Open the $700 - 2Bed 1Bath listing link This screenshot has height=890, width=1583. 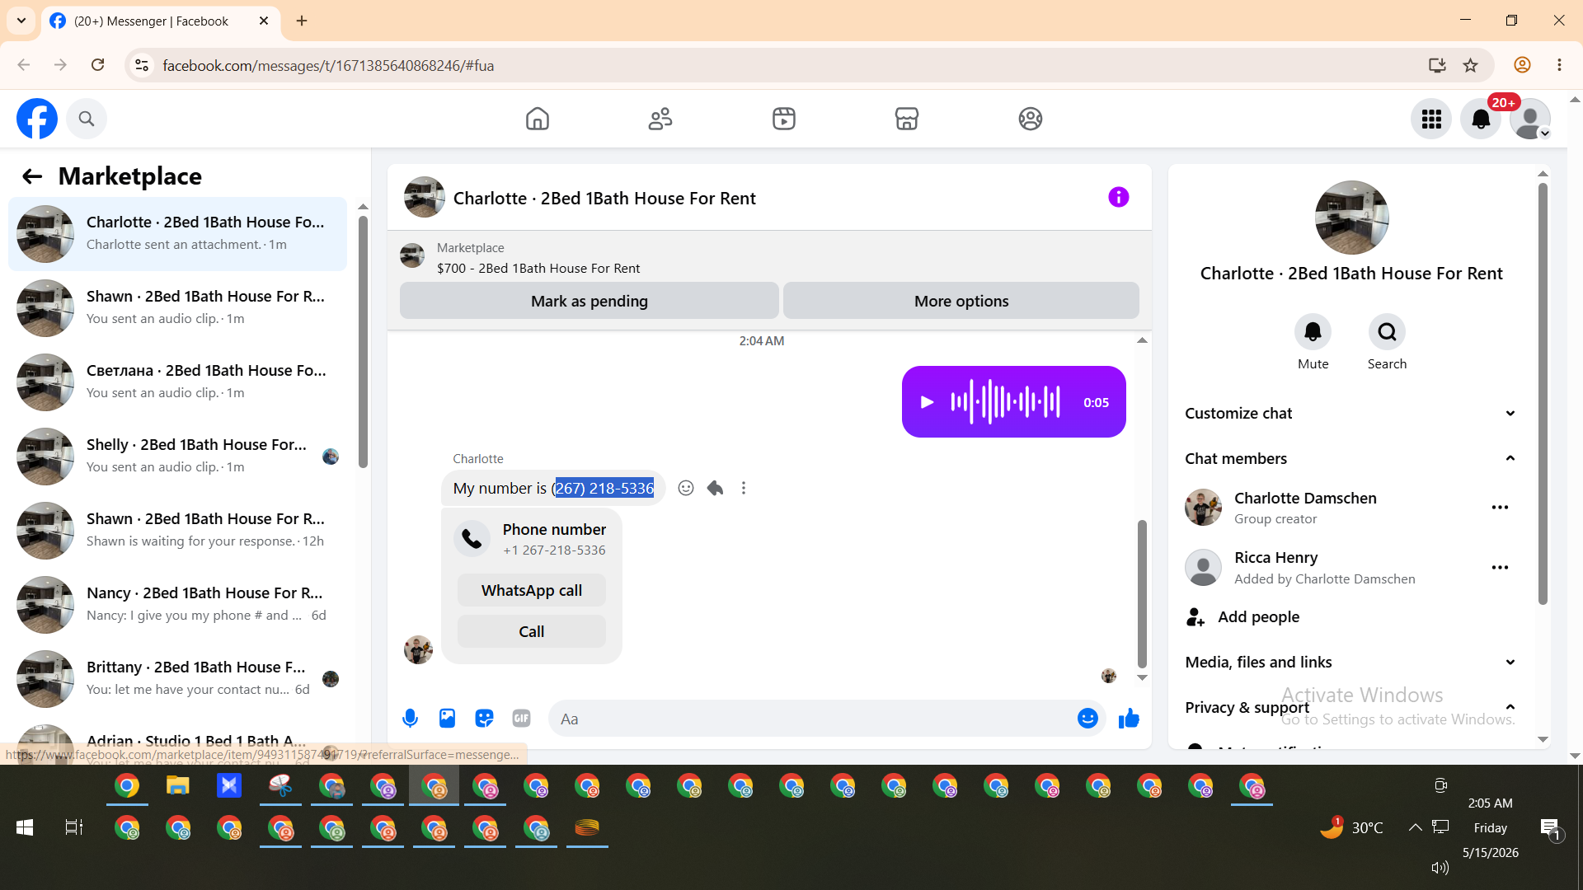tap(538, 269)
